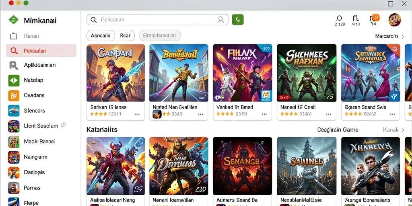Open more options for Naneoi Ifi Cnall
The width and height of the screenshot is (412, 206).
coord(329,114)
